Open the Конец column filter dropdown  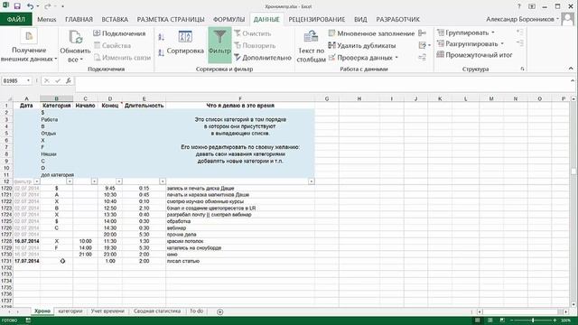[119, 181]
